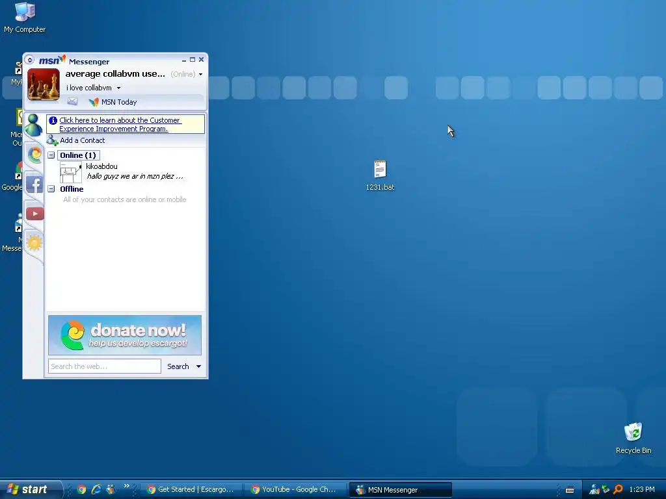The width and height of the screenshot is (666, 499).
Task: Collapse the Online (1) group
Action: tap(51, 155)
